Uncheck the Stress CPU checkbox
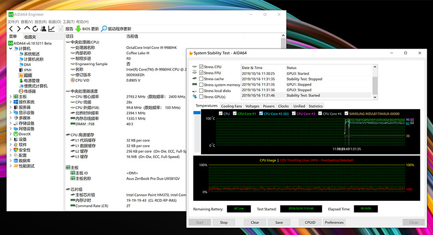Image resolution: width=433 pixels, height=235 pixels. click(x=201, y=67)
